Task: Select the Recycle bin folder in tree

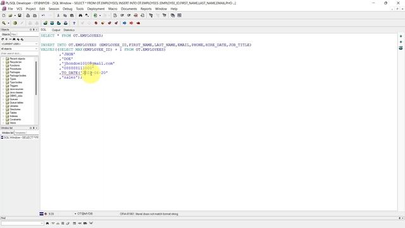Action: point(15,62)
